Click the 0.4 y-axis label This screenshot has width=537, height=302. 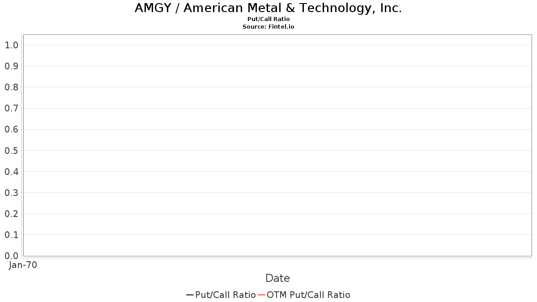12,172
